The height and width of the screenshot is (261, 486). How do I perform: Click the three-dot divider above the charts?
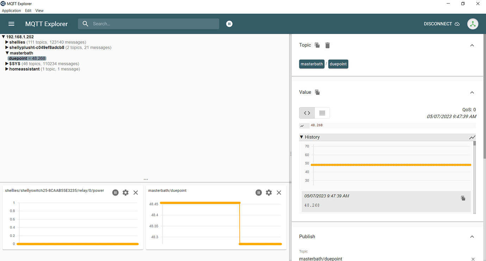146,180
